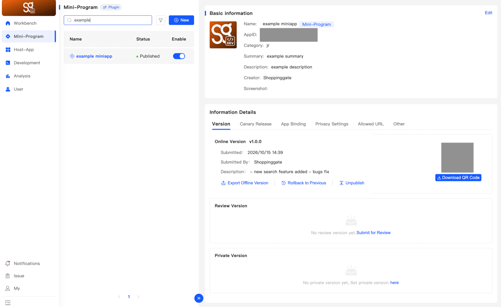501x307 pixels.
Task: Click the Submit for Review link
Action: (x=374, y=233)
